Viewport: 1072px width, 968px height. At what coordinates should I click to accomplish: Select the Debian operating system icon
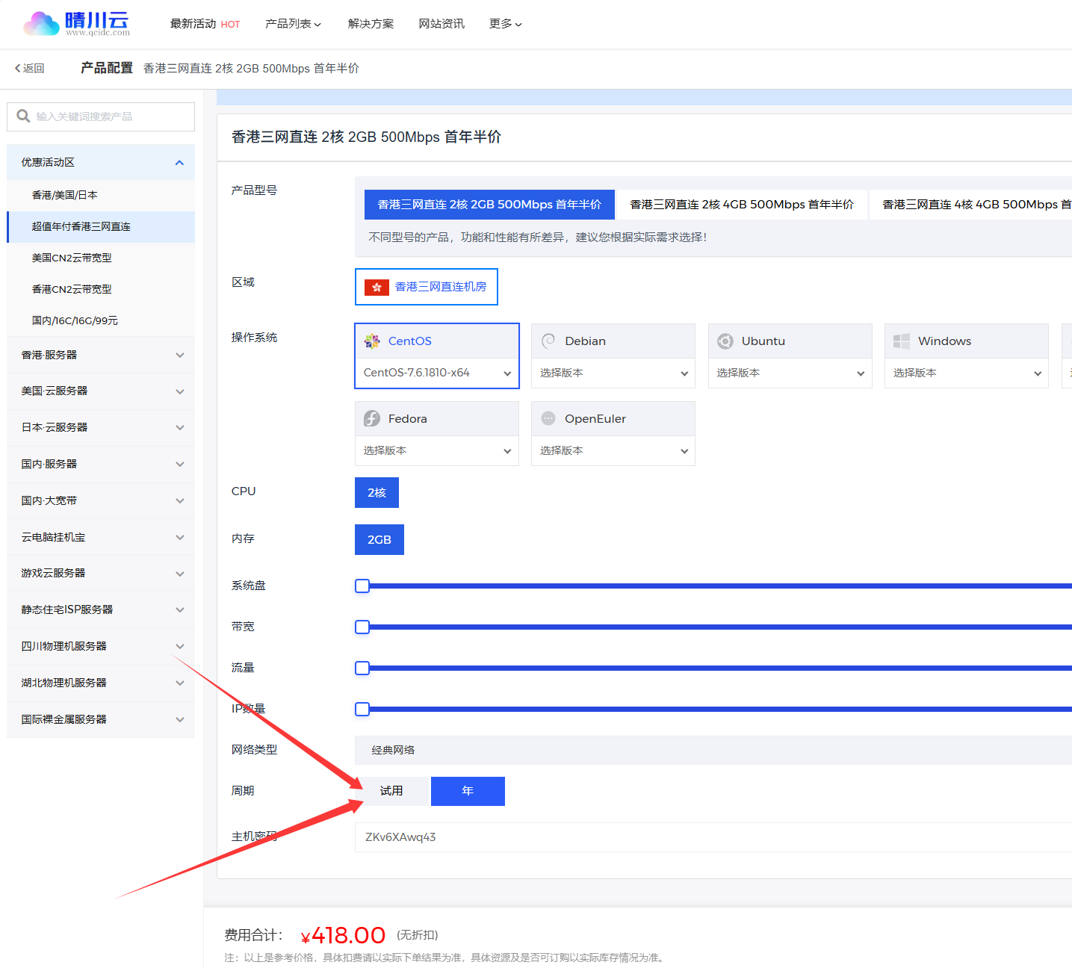(x=549, y=341)
